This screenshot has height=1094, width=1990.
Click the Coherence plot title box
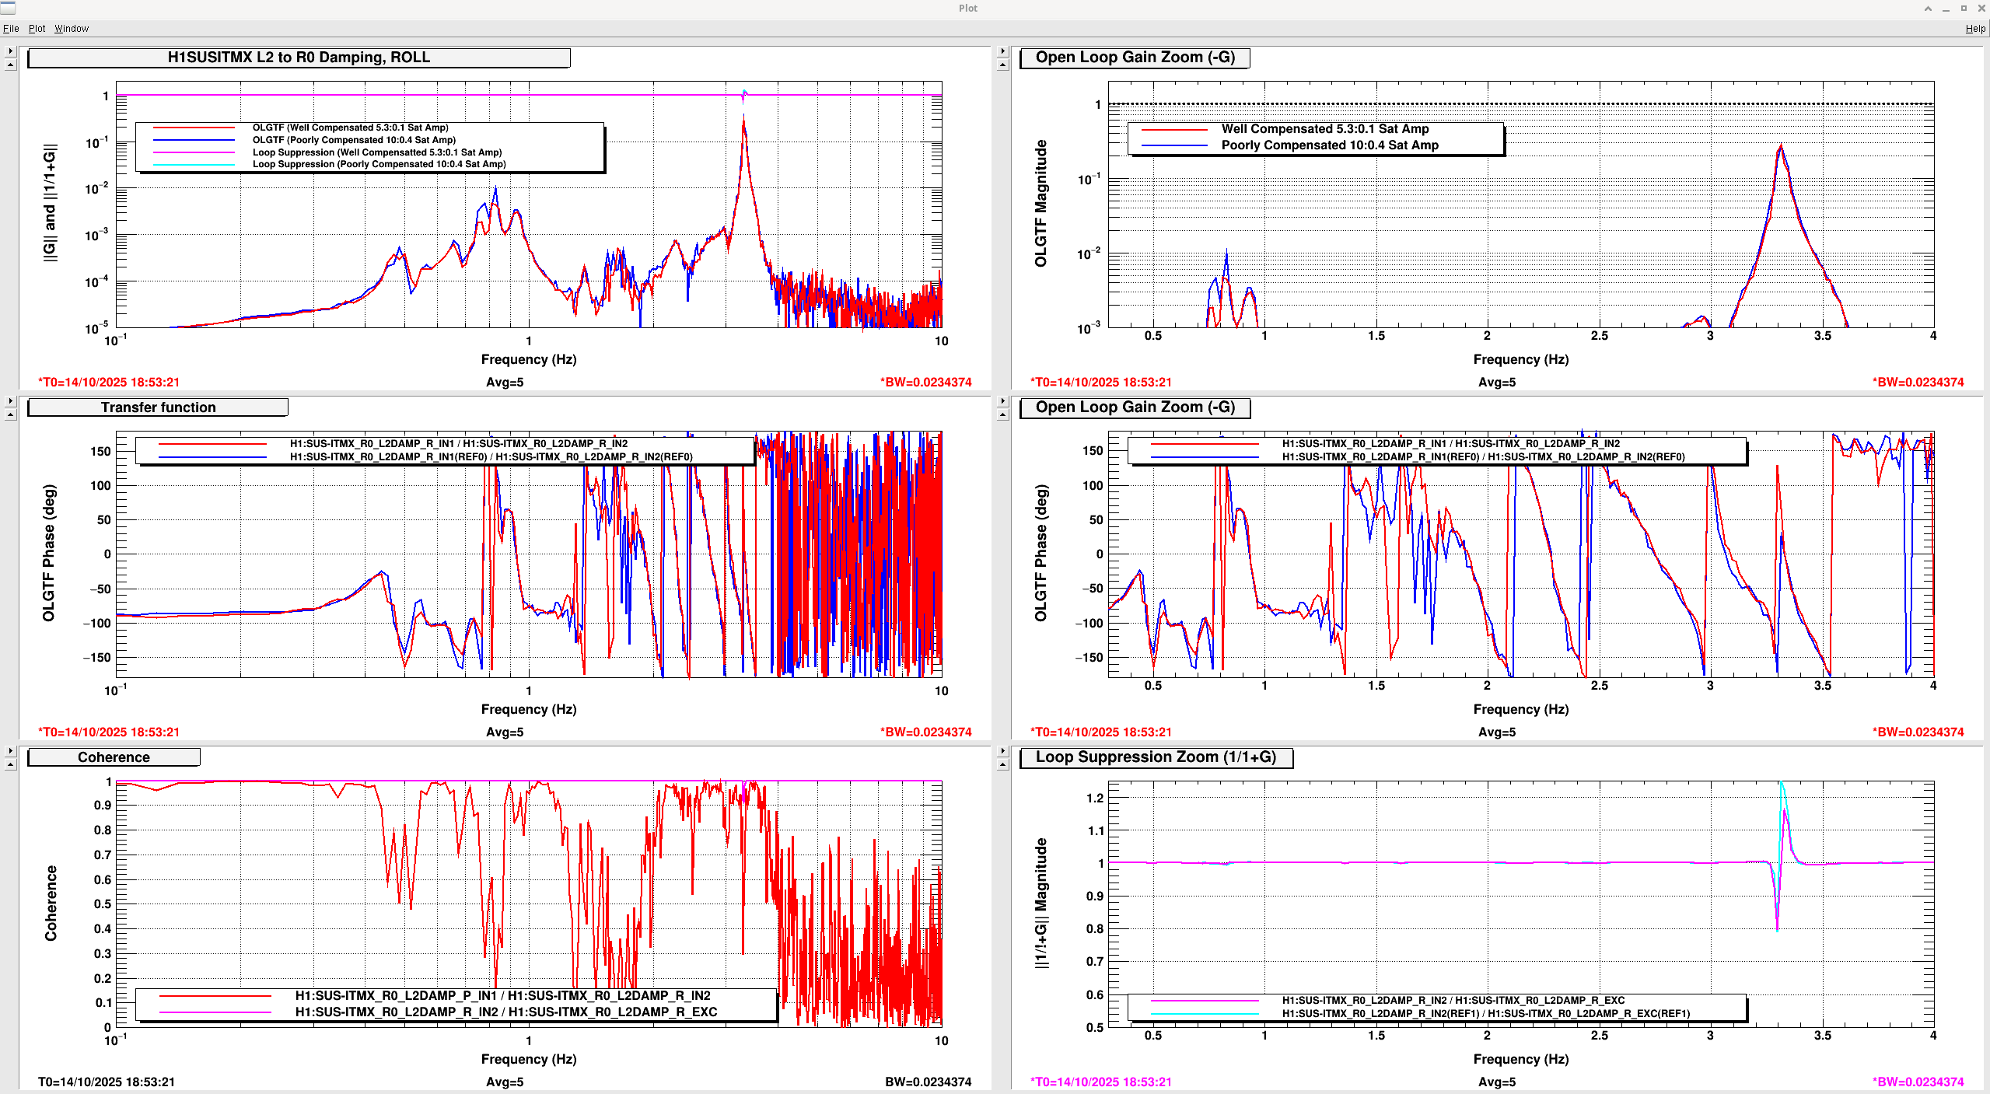pyautogui.click(x=114, y=757)
